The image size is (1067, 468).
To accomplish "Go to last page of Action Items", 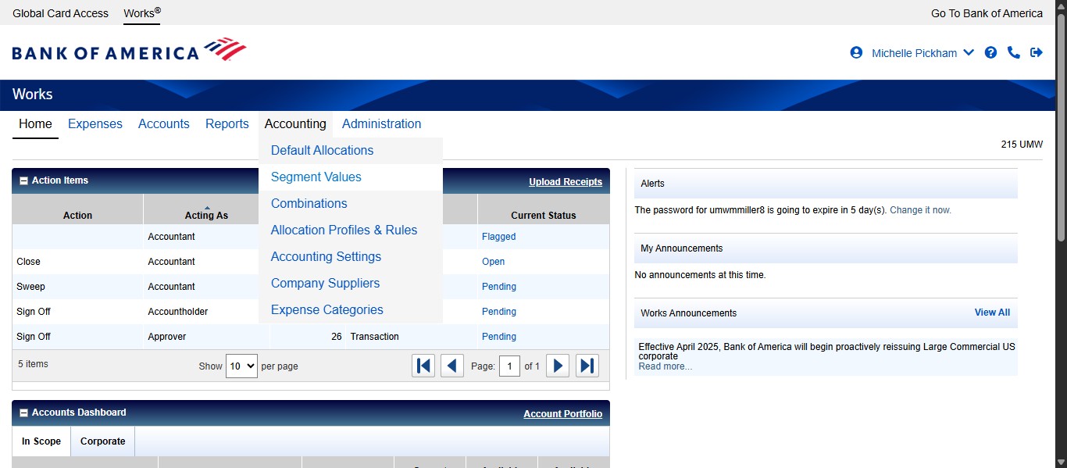I will coord(587,366).
